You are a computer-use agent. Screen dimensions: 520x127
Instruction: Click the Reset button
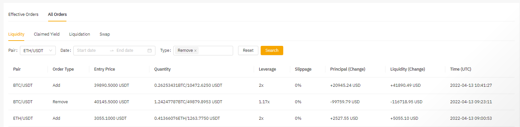[x=248, y=50]
